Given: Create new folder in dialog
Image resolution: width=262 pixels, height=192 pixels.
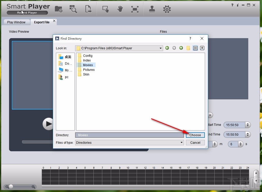Looking at the screenshot, I should 188,48.
